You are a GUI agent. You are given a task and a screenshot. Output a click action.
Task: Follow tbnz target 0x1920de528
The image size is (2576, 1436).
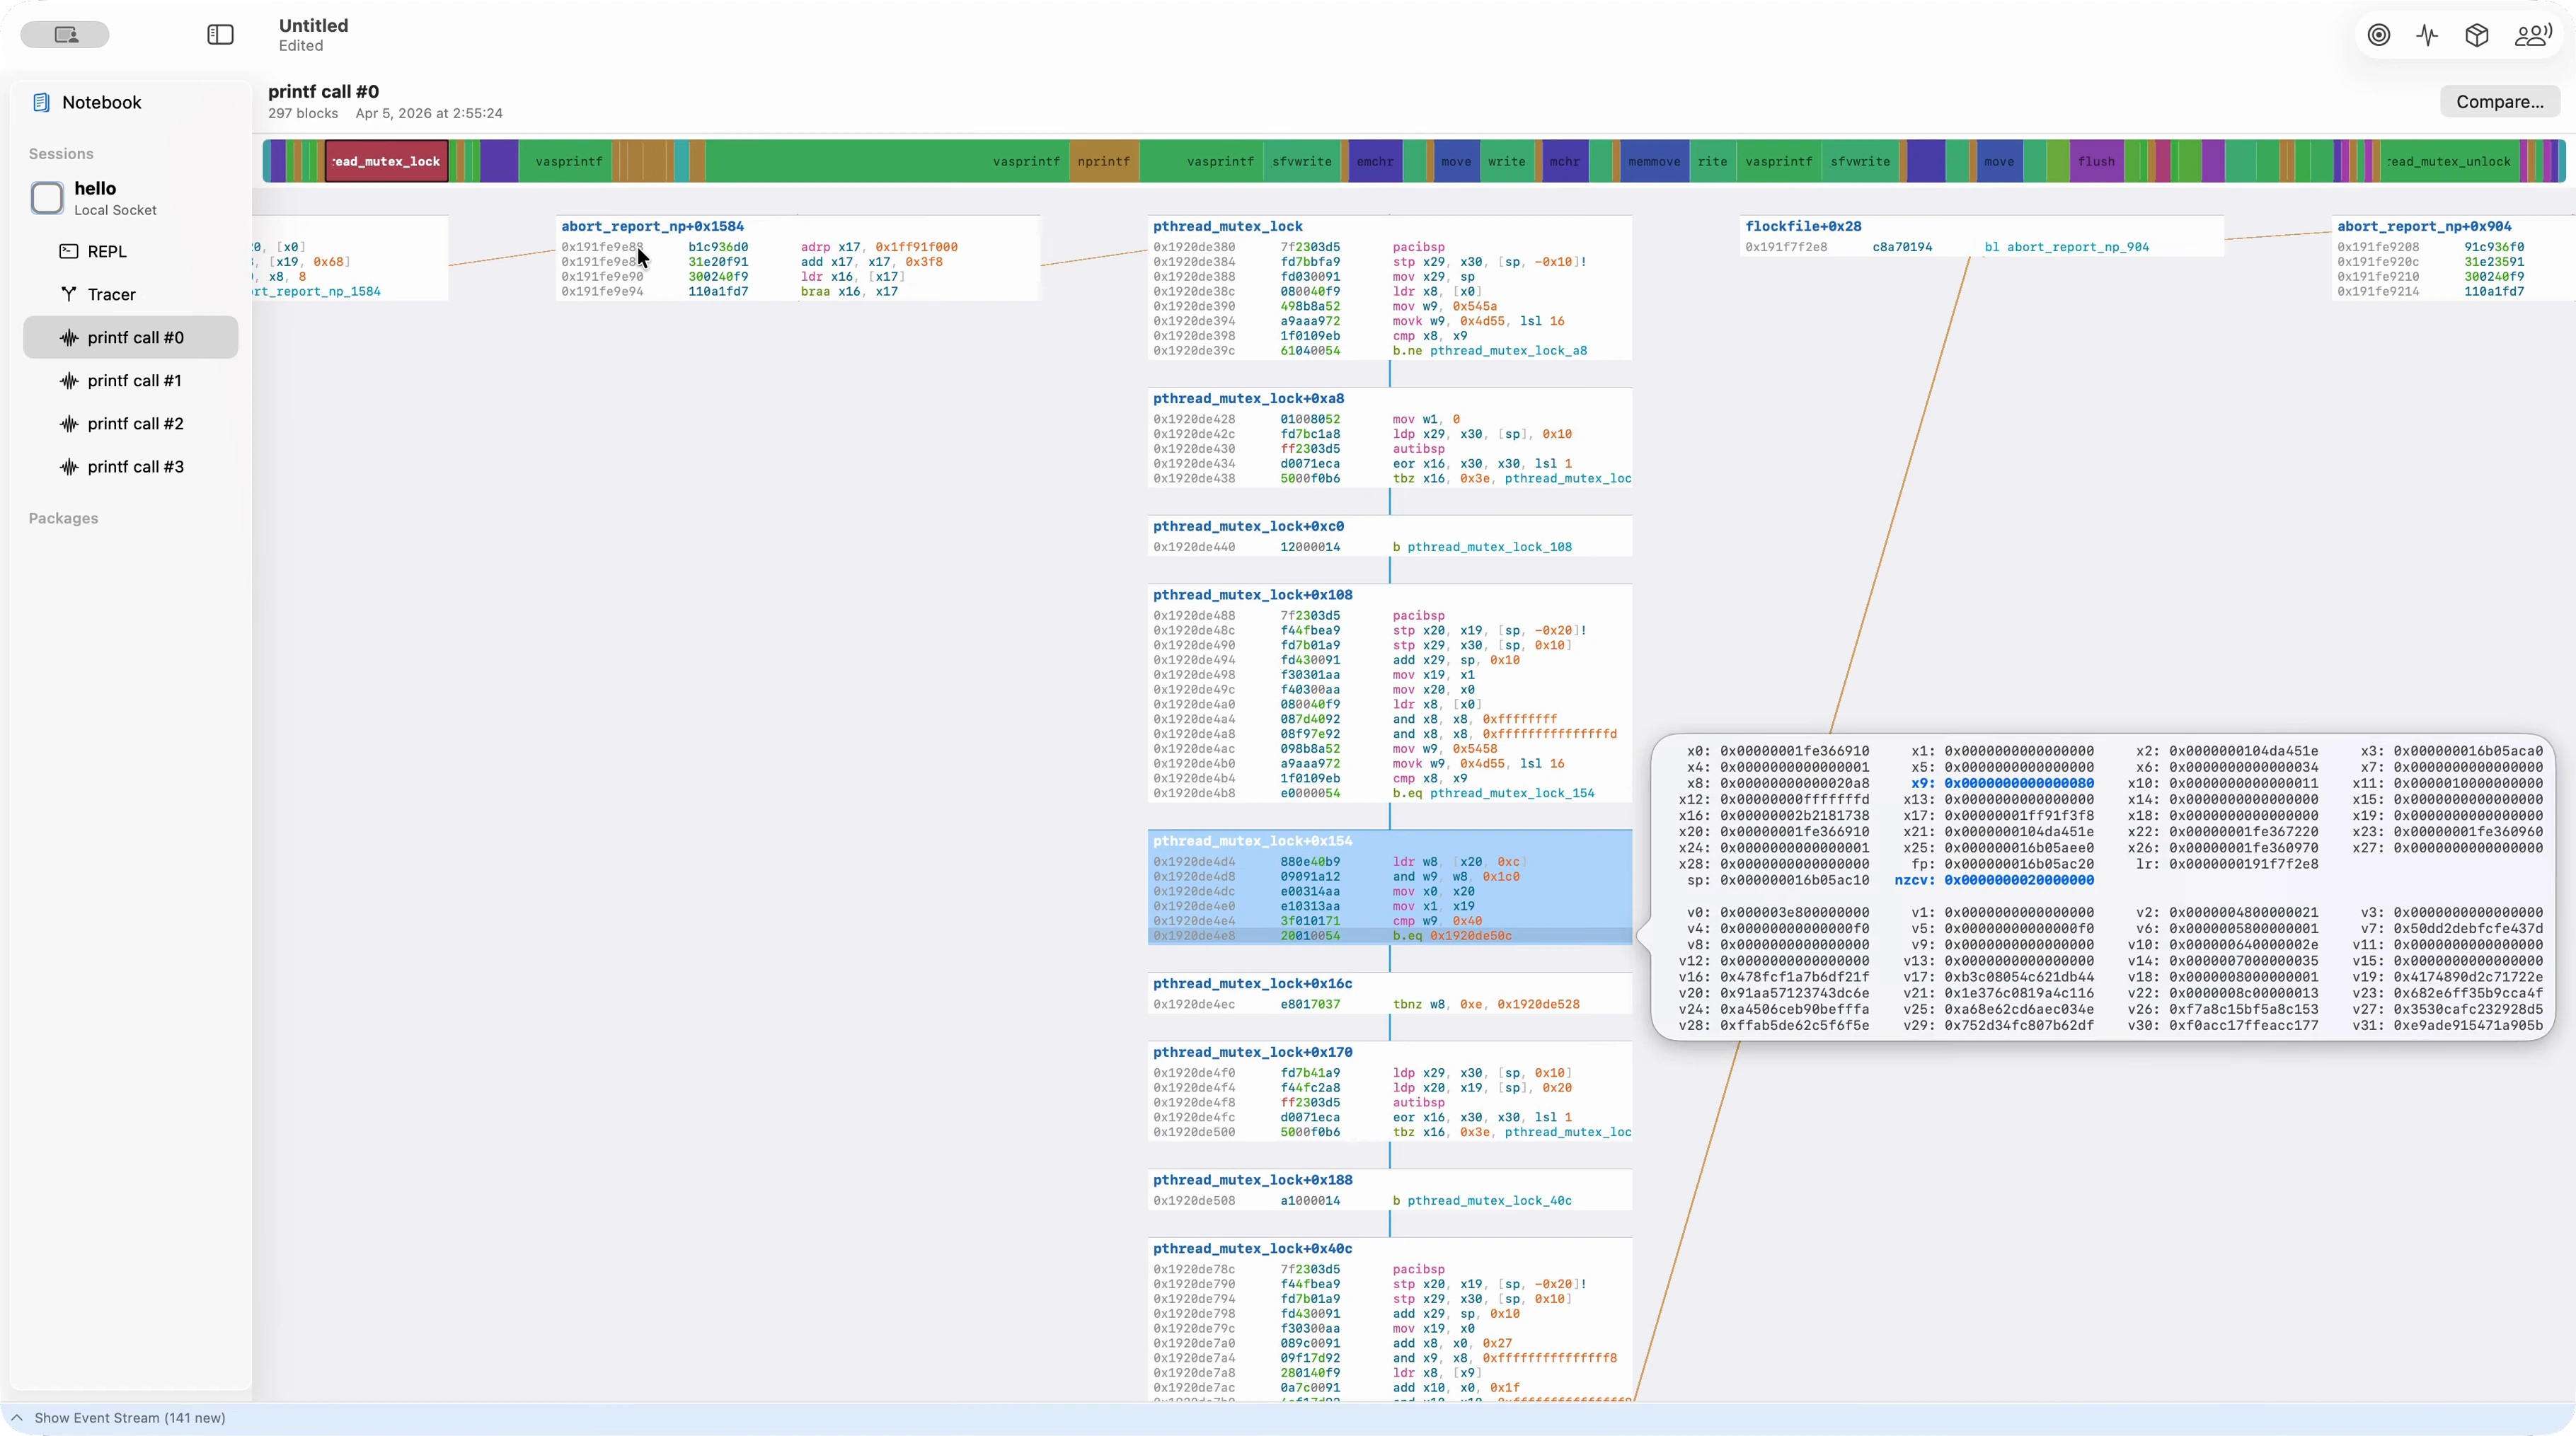point(1538,1004)
